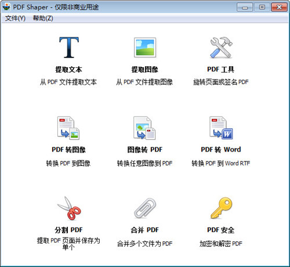
Task: Maximize the PDF Shaper window
Action: pyautogui.click(x=262, y=8)
